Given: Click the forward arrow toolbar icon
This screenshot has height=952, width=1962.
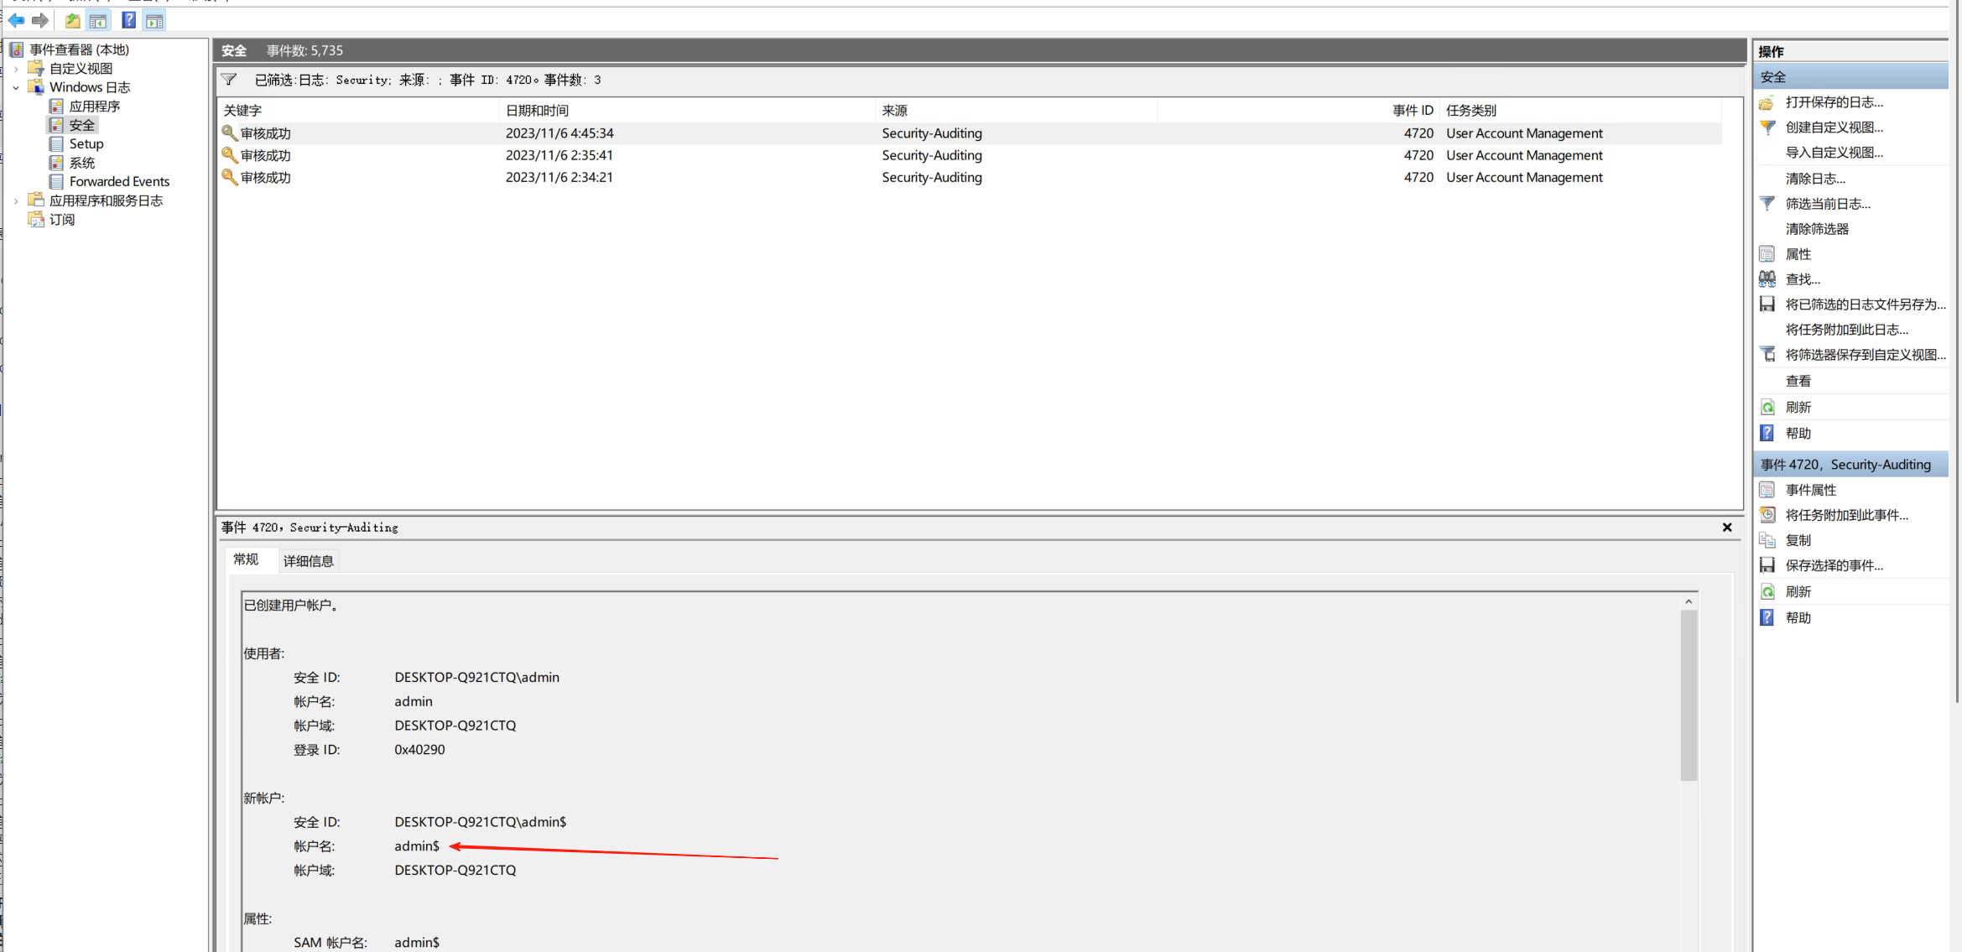Looking at the screenshot, I should 39,20.
